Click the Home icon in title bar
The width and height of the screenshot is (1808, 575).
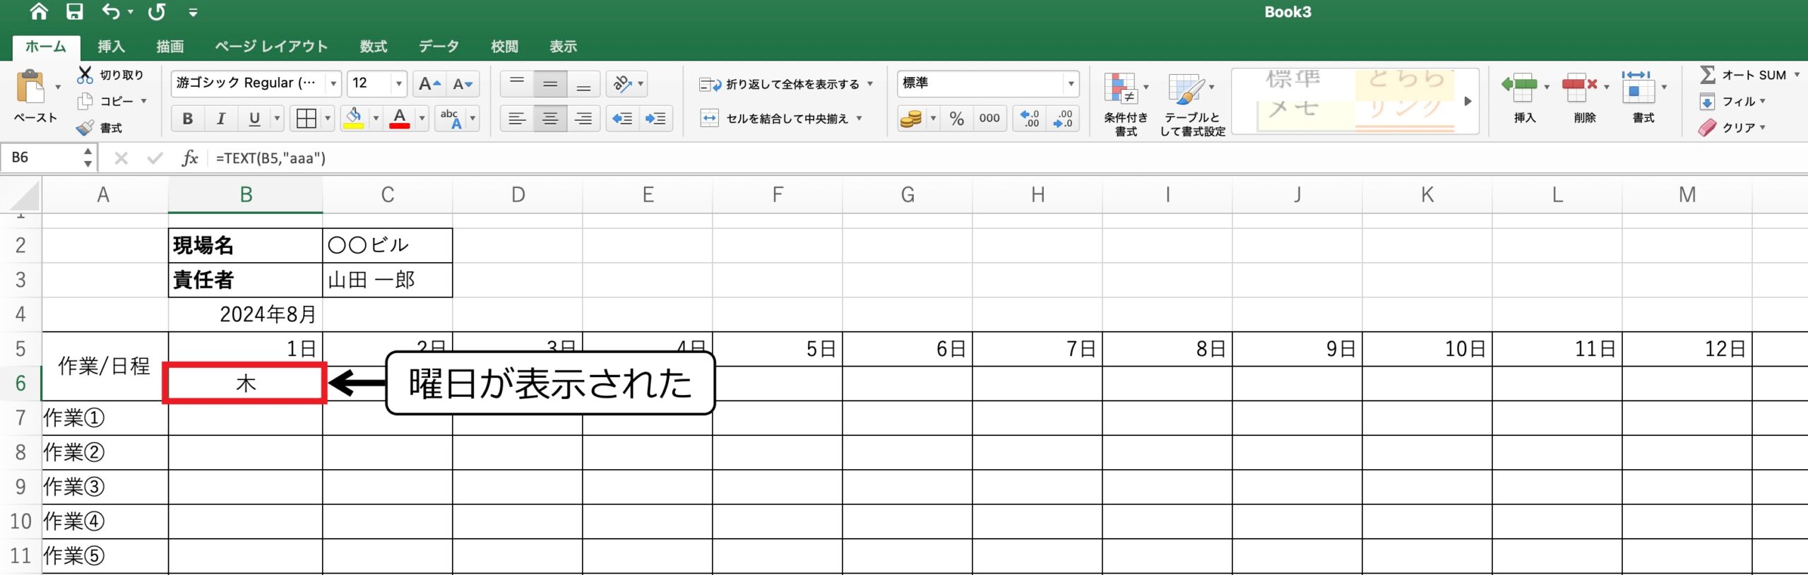point(39,11)
